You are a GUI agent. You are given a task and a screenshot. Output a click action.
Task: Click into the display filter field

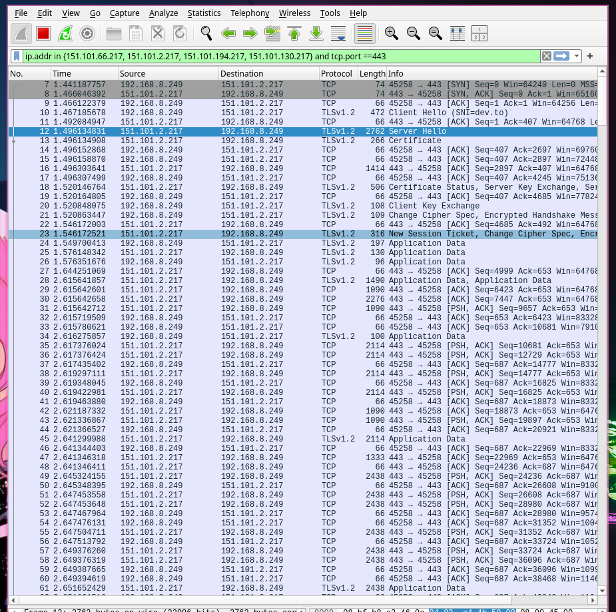pos(281,56)
